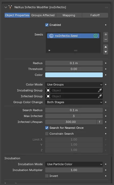Viewport: 114px width, 185px height.
Task: Use eyedropper for Infected Group
Action: pos(100,97)
